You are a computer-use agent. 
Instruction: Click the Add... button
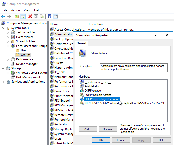click(88, 129)
